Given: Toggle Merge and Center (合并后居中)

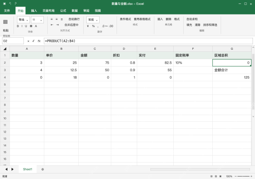Looking at the screenshot, I should 71,25.
